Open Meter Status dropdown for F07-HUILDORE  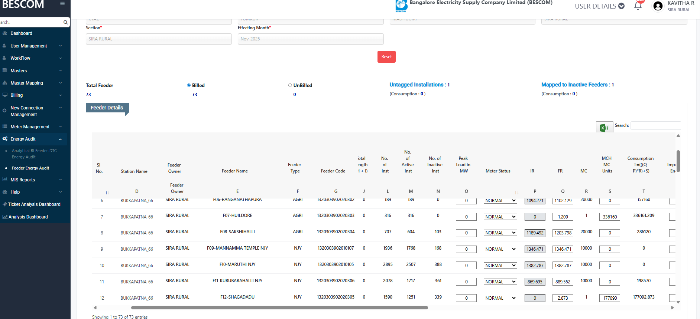500,217
